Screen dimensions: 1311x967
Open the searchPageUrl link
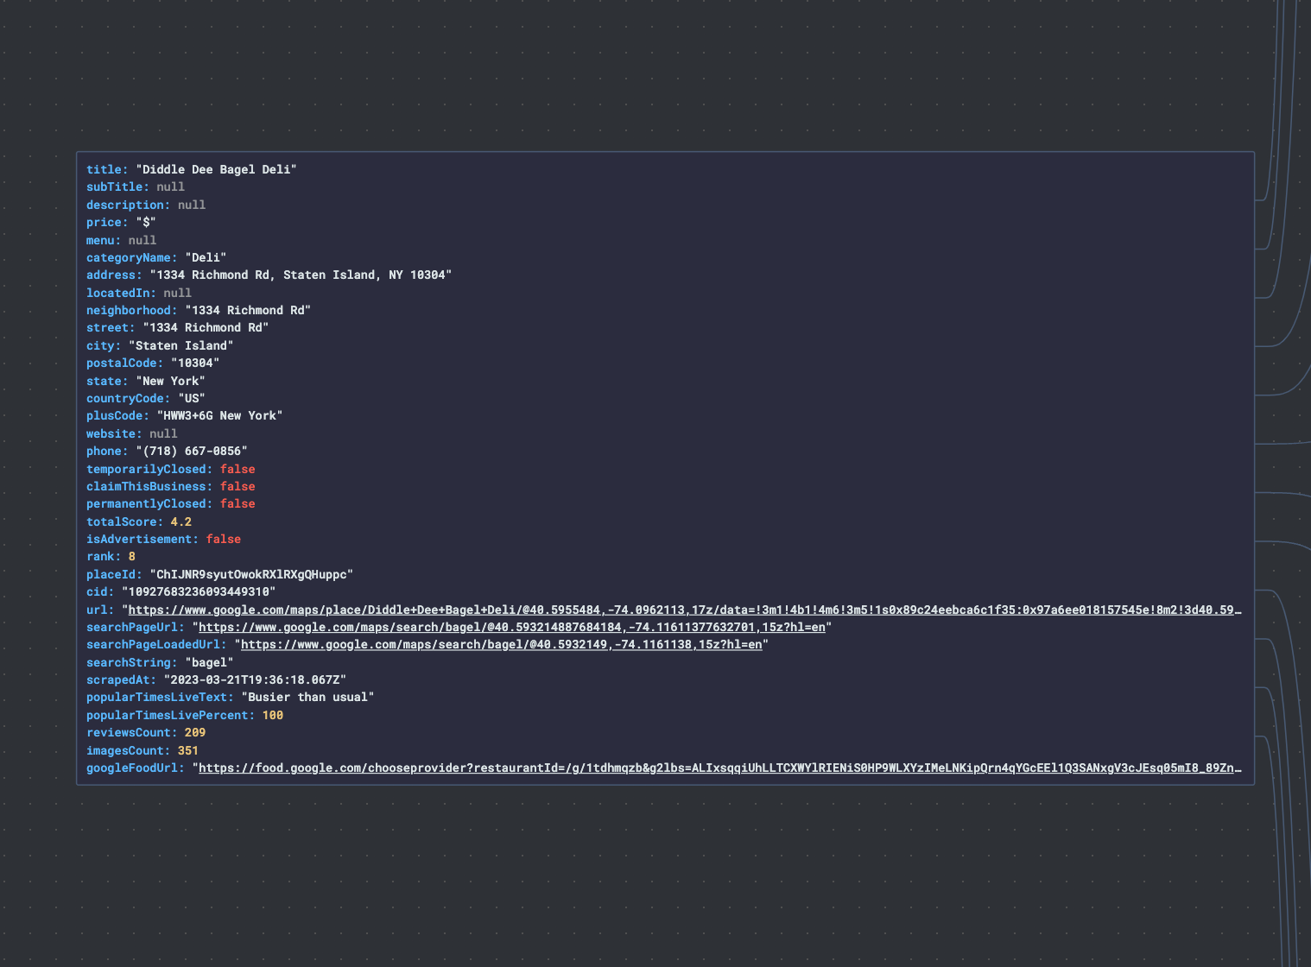coord(512,627)
